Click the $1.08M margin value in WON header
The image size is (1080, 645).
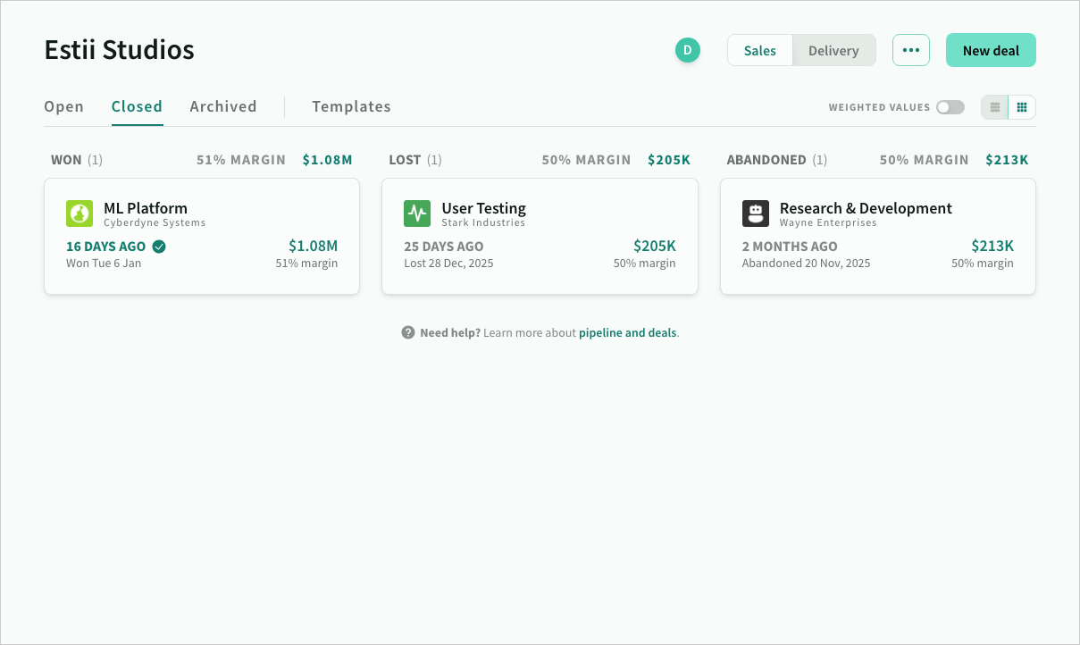[328, 159]
